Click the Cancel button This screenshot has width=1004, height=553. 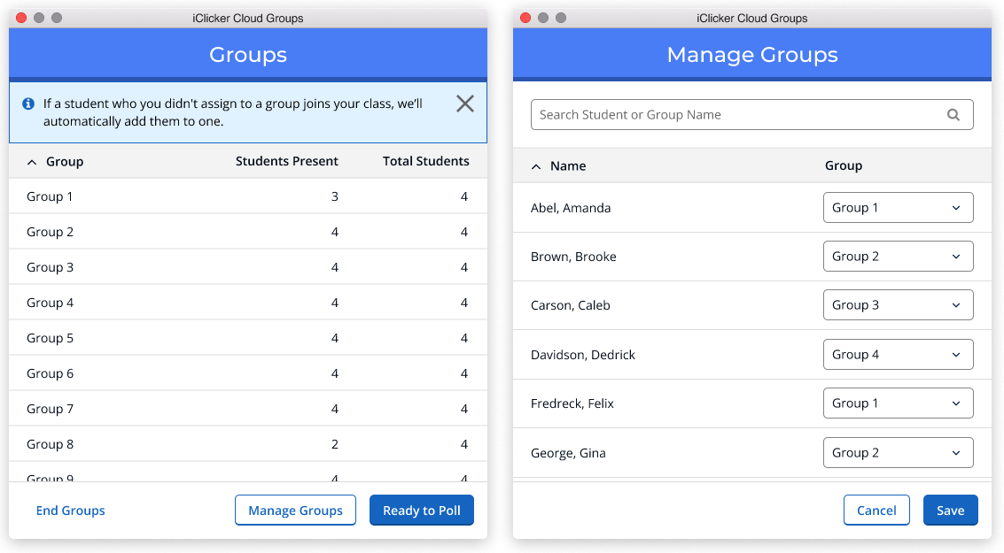coord(876,510)
